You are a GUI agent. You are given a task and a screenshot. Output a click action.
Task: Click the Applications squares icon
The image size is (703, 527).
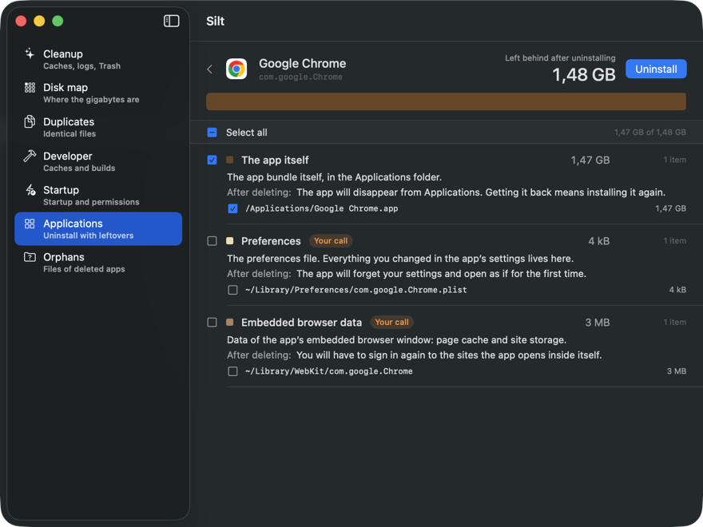[x=30, y=224]
